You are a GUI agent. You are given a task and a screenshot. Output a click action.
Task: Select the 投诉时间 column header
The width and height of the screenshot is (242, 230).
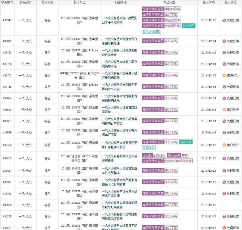209,2
